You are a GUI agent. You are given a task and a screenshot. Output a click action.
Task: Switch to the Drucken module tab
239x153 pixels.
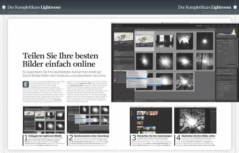pyautogui.click(x=231, y=26)
